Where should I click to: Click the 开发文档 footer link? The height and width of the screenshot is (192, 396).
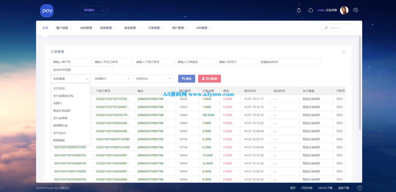307,188
